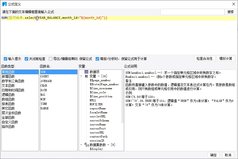Select the 数据项 tree item

pyautogui.click(x=94, y=72)
